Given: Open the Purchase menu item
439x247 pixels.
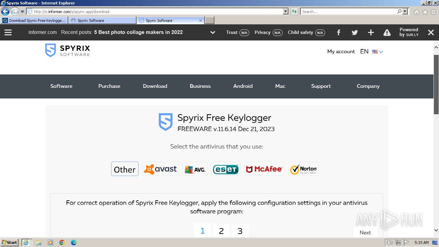Looking at the screenshot, I should 109,86.
